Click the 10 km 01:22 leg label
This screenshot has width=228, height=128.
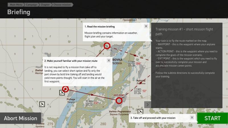89,103
